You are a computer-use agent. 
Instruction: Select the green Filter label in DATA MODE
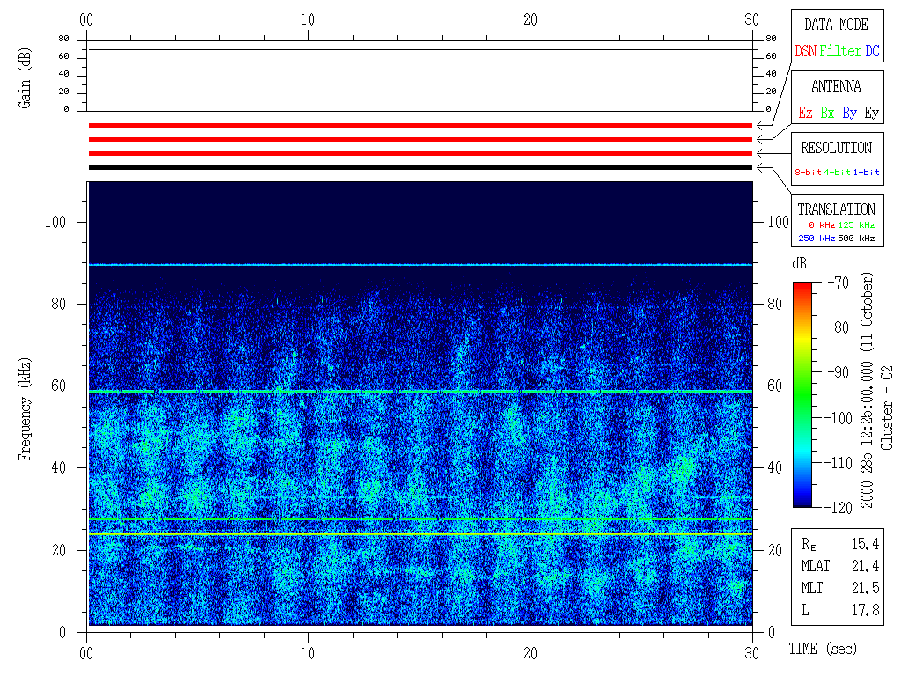[840, 51]
